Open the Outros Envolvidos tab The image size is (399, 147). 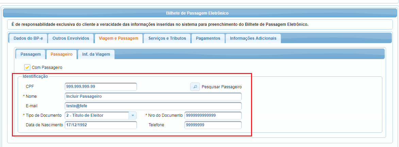(71, 38)
